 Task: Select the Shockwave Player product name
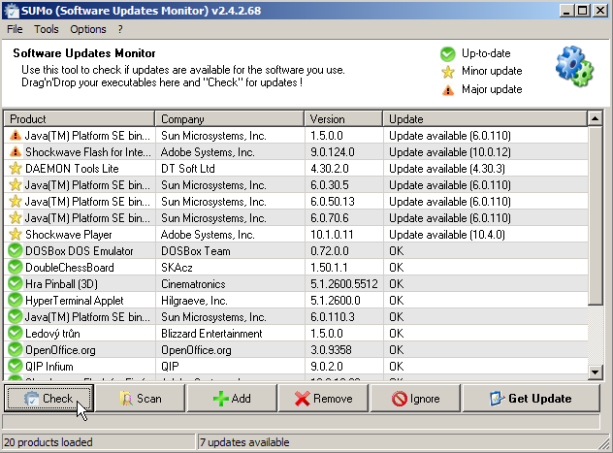69,235
